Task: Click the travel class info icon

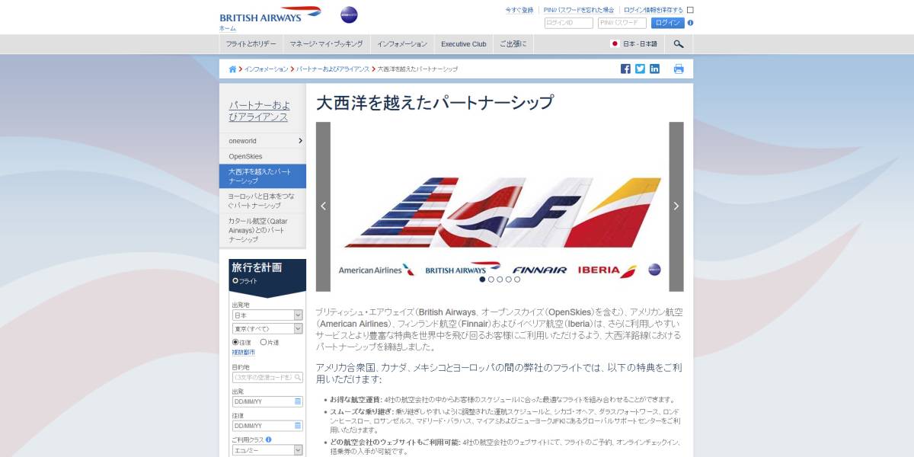Action: pyautogui.click(x=269, y=439)
